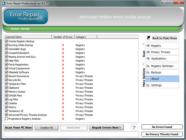Click the empty progress bar field
The image size is (186, 140).
pos(71,134)
